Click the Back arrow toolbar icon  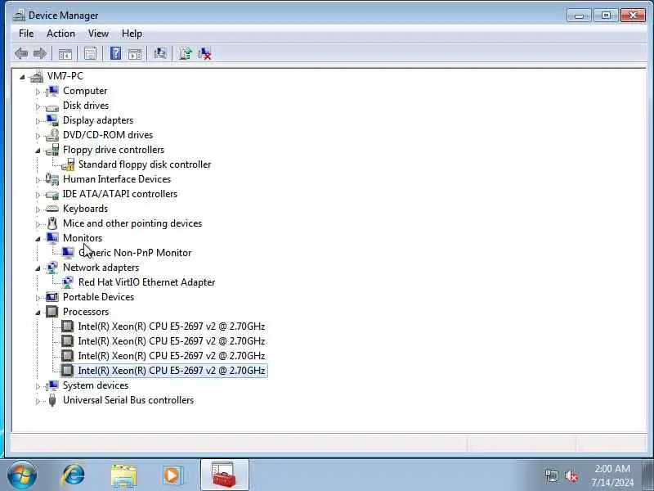[x=21, y=53]
